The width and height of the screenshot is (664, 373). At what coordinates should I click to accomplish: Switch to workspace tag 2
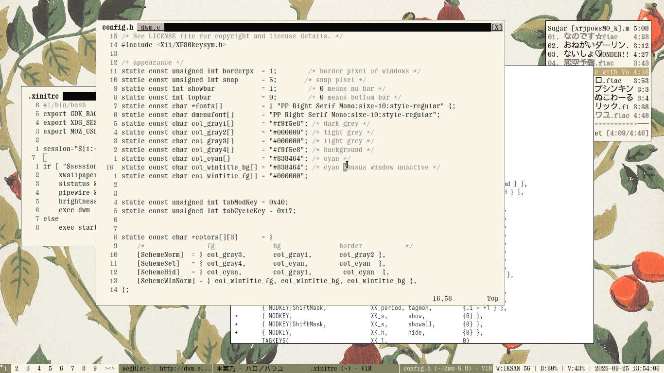(x=17, y=369)
